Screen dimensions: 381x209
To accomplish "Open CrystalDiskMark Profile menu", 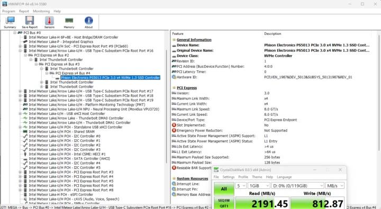I will [x=243, y=177].
